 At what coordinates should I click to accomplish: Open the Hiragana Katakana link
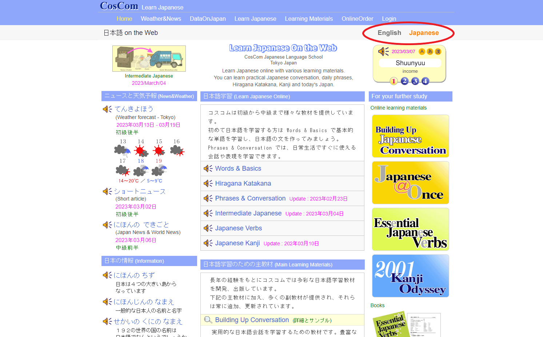click(243, 183)
